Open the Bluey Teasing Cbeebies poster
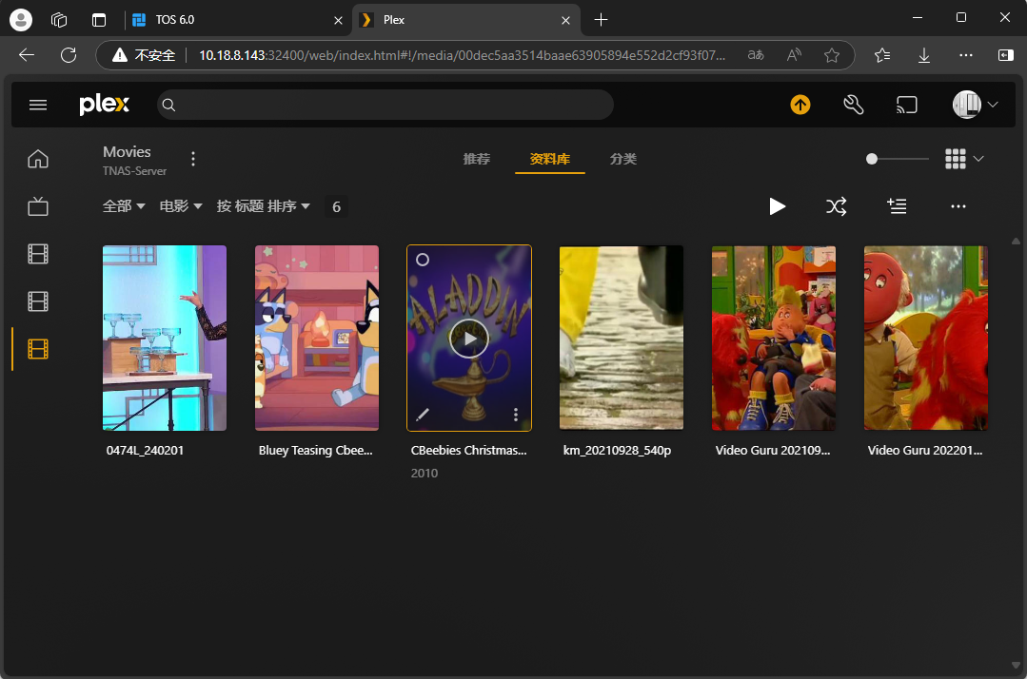The width and height of the screenshot is (1027, 679). pyautogui.click(x=317, y=339)
